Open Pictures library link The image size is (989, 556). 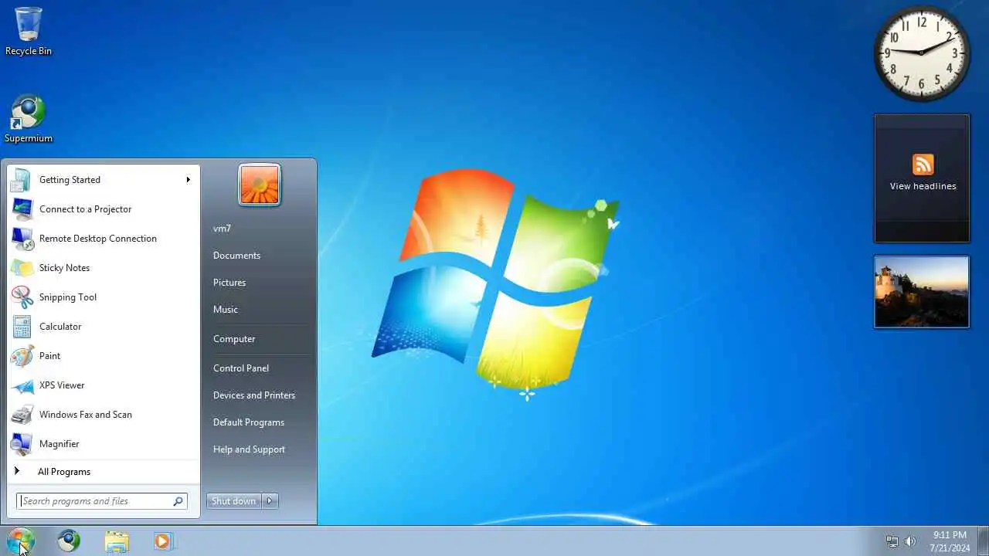229,283
